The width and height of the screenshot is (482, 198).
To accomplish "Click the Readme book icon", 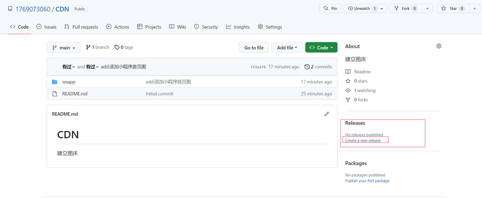I will pyautogui.click(x=348, y=72).
